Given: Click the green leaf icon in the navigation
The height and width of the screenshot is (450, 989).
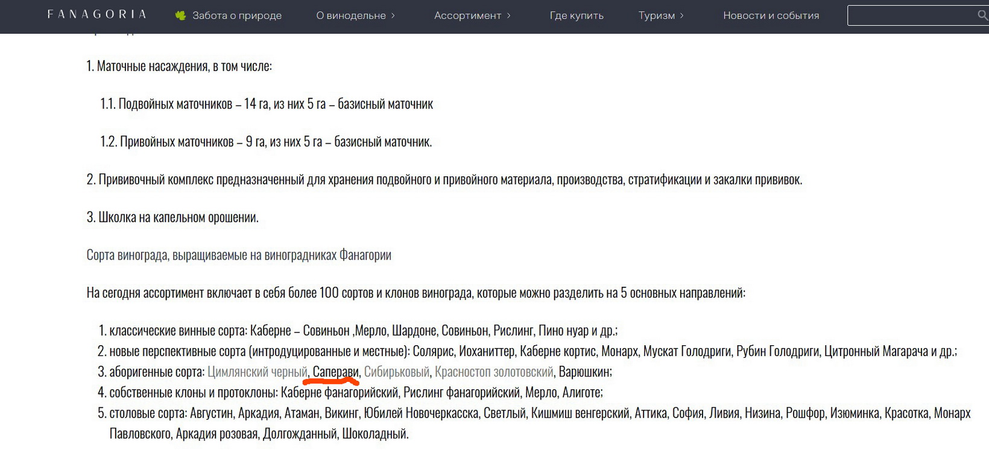Looking at the screenshot, I should click(x=180, y=16).
